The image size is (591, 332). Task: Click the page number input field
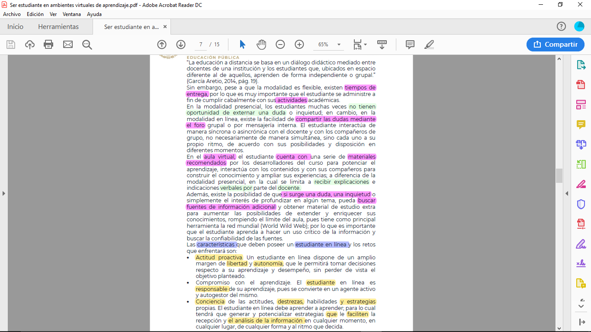tap(201, 45)
